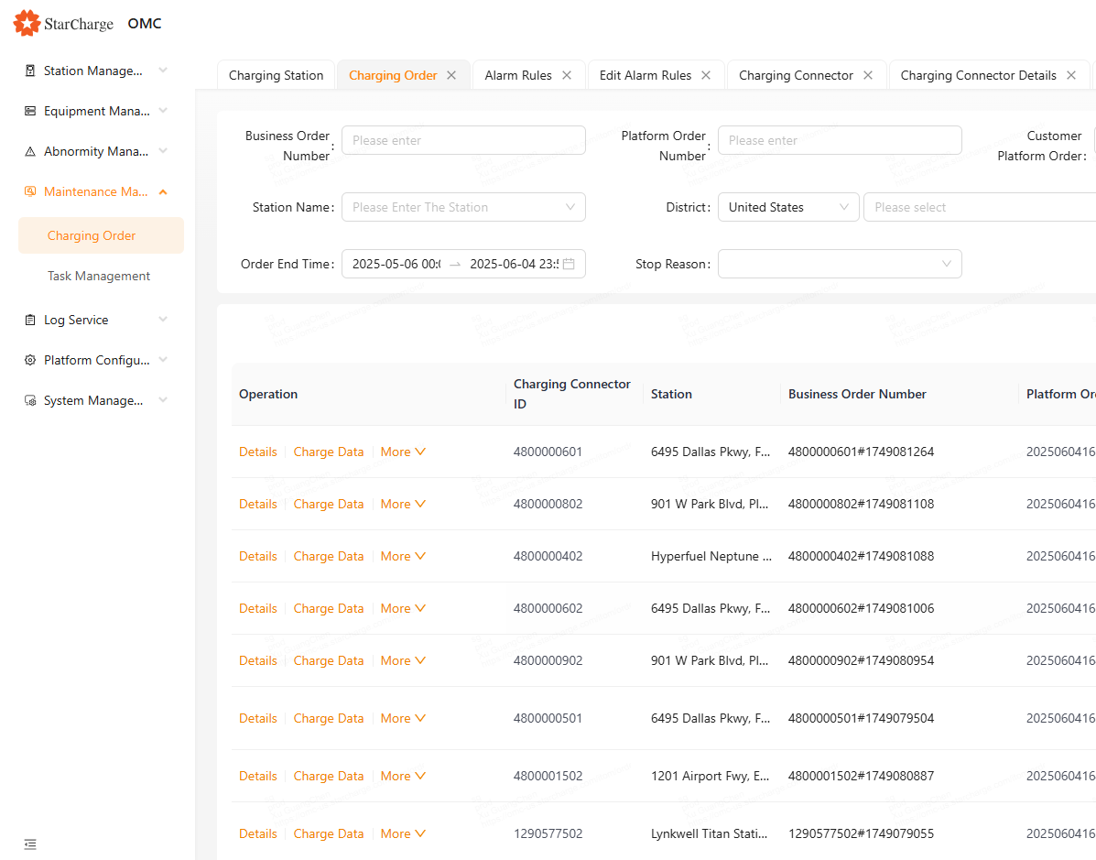This screenshot has width=1096, height=860.
Task: Open Details for connector 4800000601
Action: tap(257, 452)
